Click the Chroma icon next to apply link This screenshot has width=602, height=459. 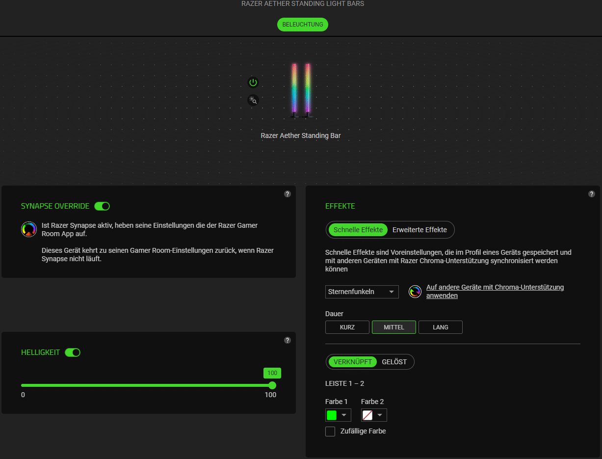(x=415, y=292)
